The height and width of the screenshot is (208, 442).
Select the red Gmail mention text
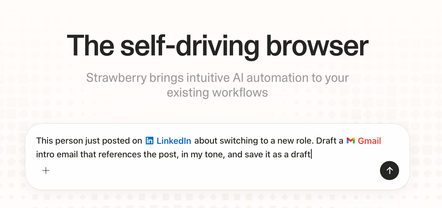pos(369,141)
